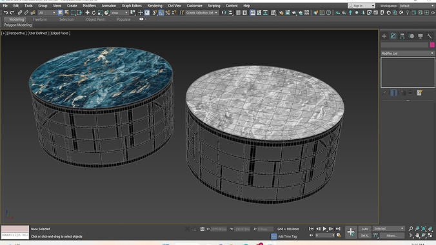Toggle Pin Stack under modifier stack
The height and width of the screenshot is (245, 436).
384,93
